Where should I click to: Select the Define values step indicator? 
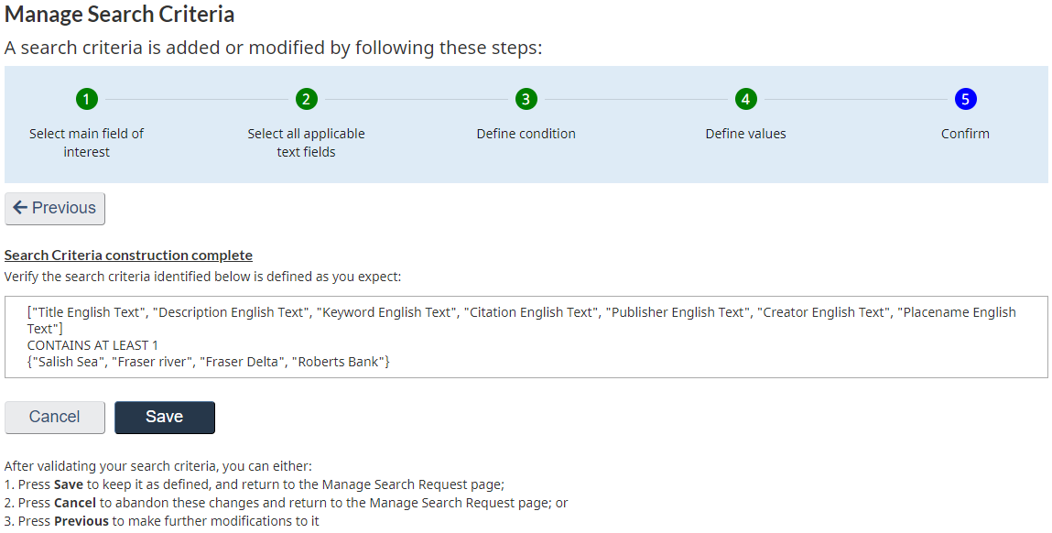[745, 99]
